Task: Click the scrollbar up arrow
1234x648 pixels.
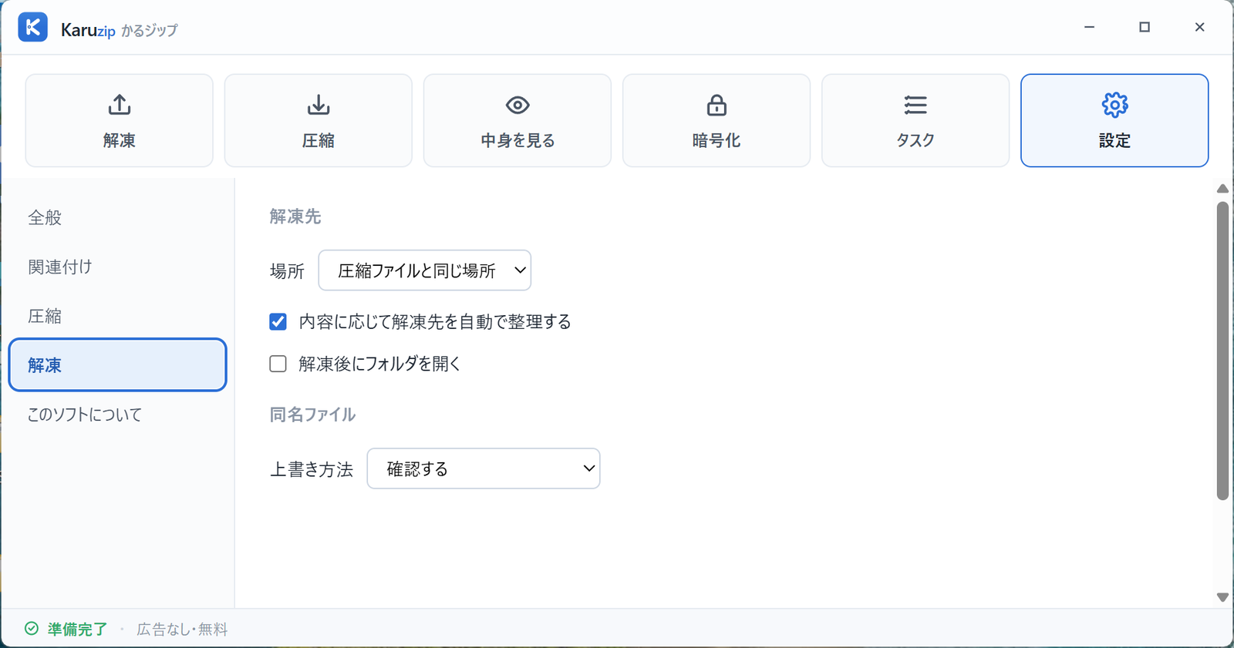Action: point(1222,189)
